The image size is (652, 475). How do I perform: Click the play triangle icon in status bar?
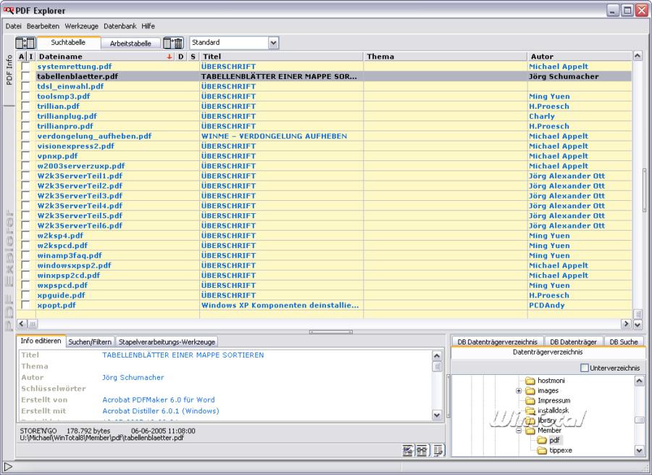pos(8,467)
